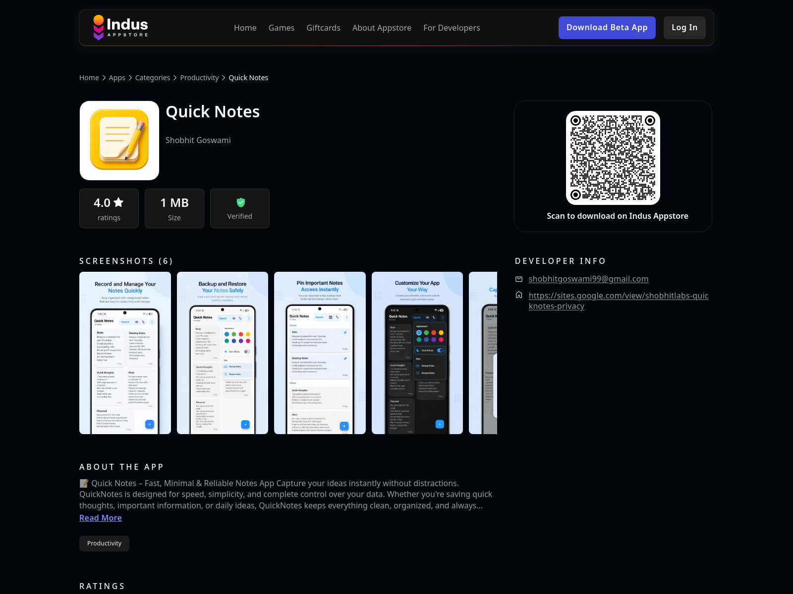Navigate to Apps in the breadcrumb
Screen dimensions: 793x594
click(117, 78)
